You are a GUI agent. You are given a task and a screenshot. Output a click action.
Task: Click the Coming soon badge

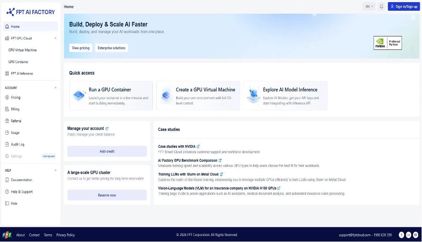click(x=49, y=156)
